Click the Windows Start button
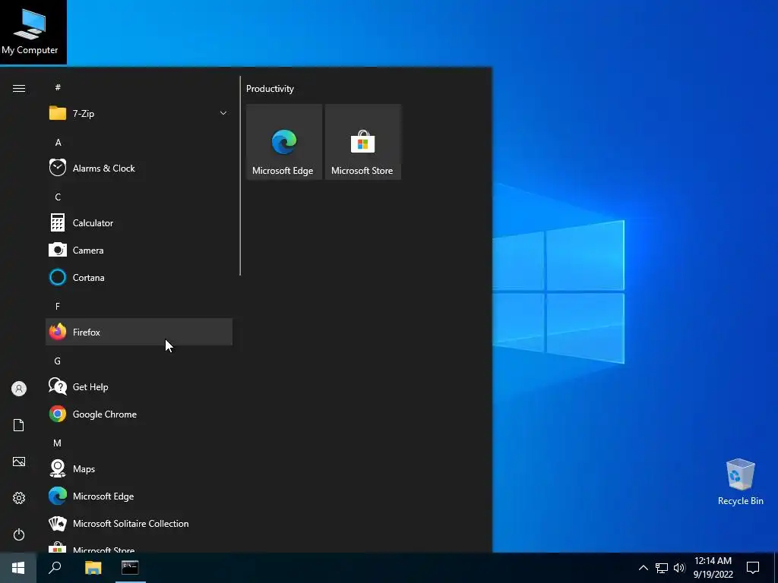This screenshot has width=778, height=583. [18, 568]
